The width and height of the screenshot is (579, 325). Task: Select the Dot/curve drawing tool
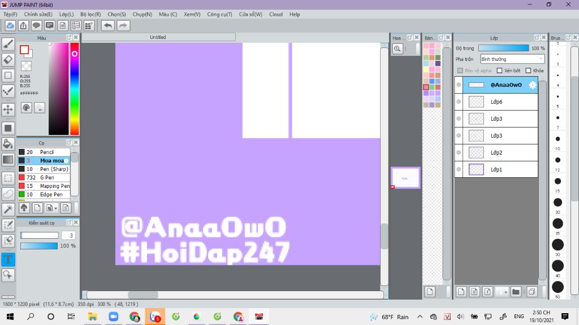click(8, 91)
